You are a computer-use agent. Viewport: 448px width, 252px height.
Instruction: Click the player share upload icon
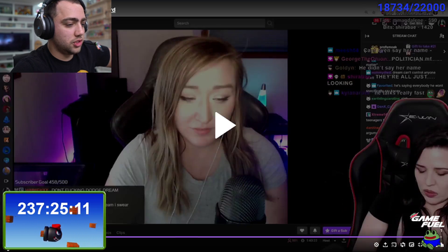pyautogui.click(x=385, y=244)
